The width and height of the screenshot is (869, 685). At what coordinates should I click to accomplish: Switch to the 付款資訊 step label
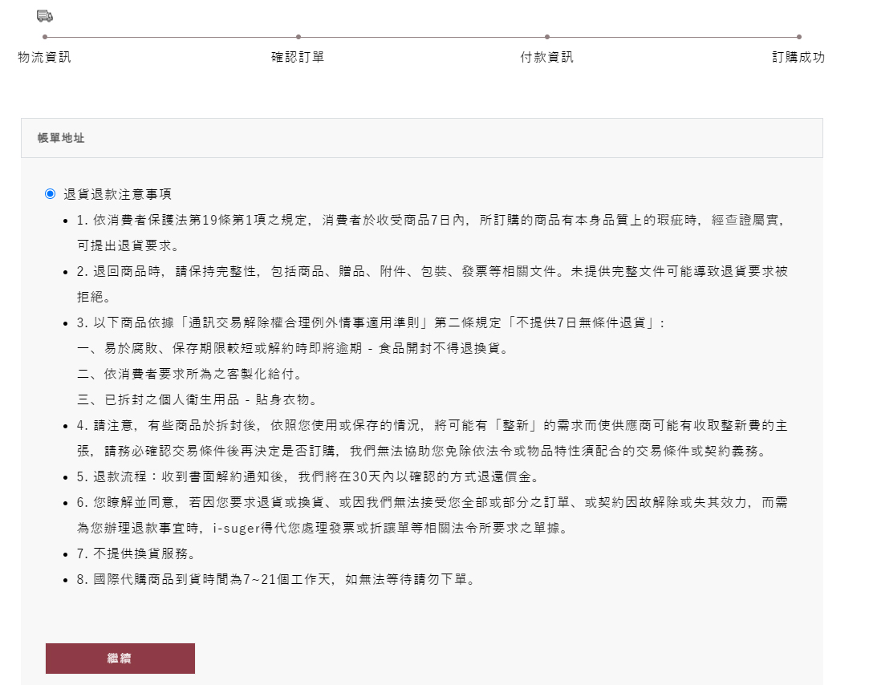546,58
